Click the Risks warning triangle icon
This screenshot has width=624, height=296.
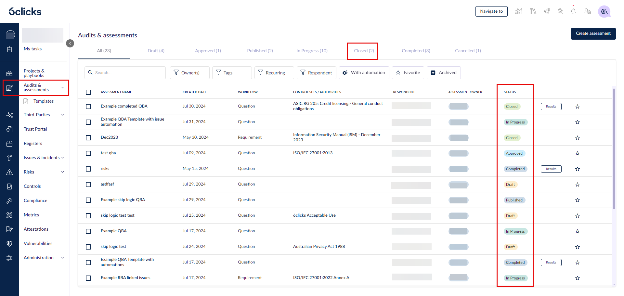pos(9,172)
